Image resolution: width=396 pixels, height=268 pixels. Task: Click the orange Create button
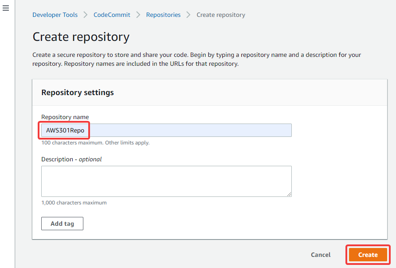(x=368, y=255)
